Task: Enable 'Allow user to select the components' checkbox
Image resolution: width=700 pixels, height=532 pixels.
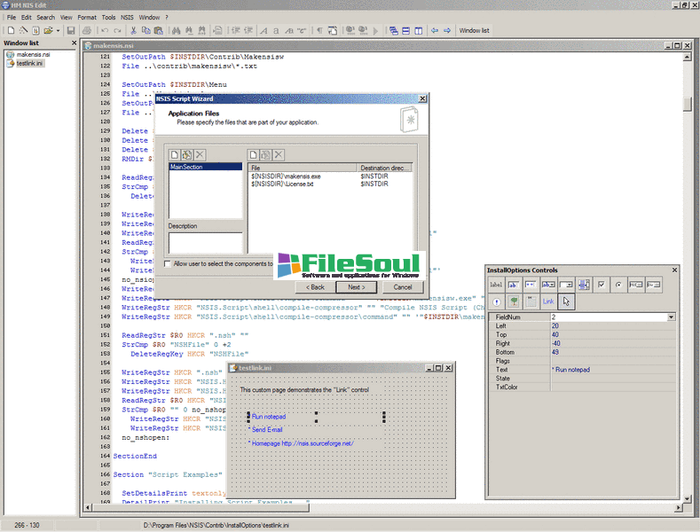Action: point(169,263)
